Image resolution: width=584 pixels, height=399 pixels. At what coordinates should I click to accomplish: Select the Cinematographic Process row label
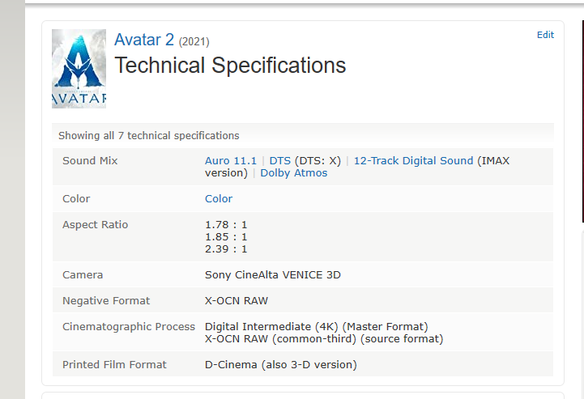(x=129, y=327)
